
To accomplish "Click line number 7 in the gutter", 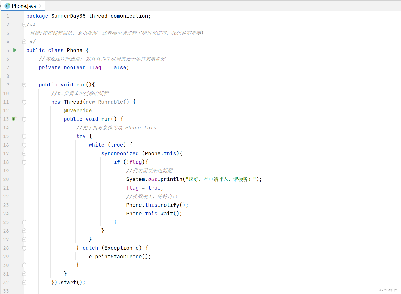I will [8, 68].
